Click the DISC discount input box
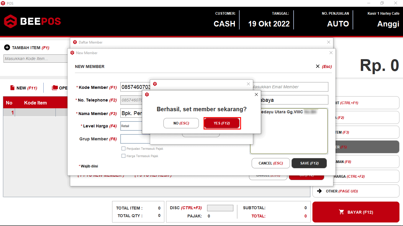 [220, 208]
